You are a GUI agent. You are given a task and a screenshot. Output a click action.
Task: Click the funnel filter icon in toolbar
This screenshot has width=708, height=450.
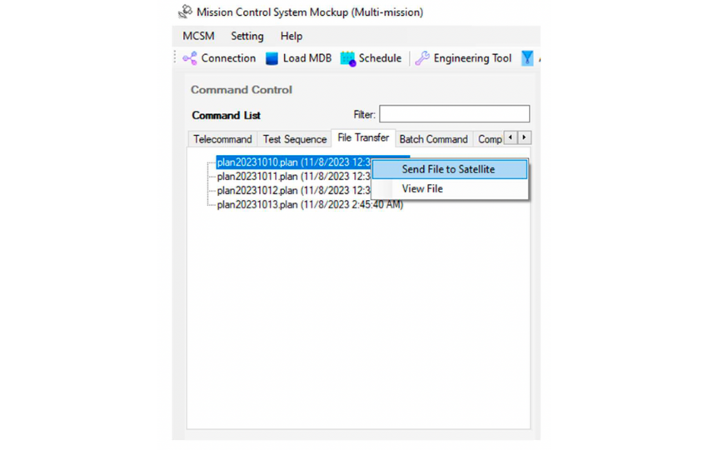527,58
